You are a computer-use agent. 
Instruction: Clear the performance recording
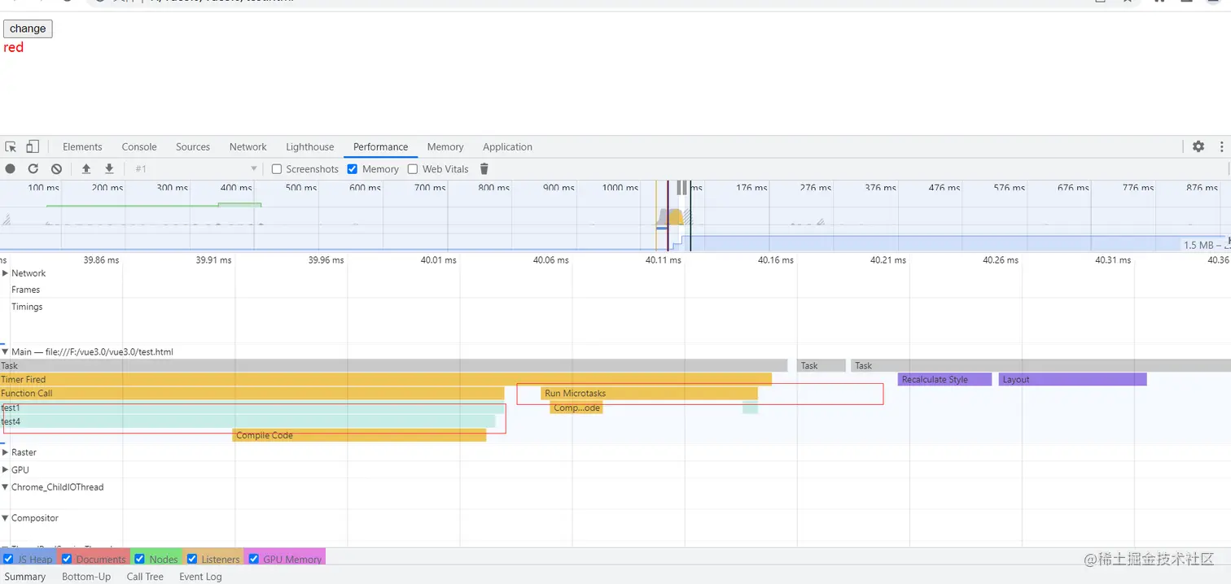[x=56, y=169]
